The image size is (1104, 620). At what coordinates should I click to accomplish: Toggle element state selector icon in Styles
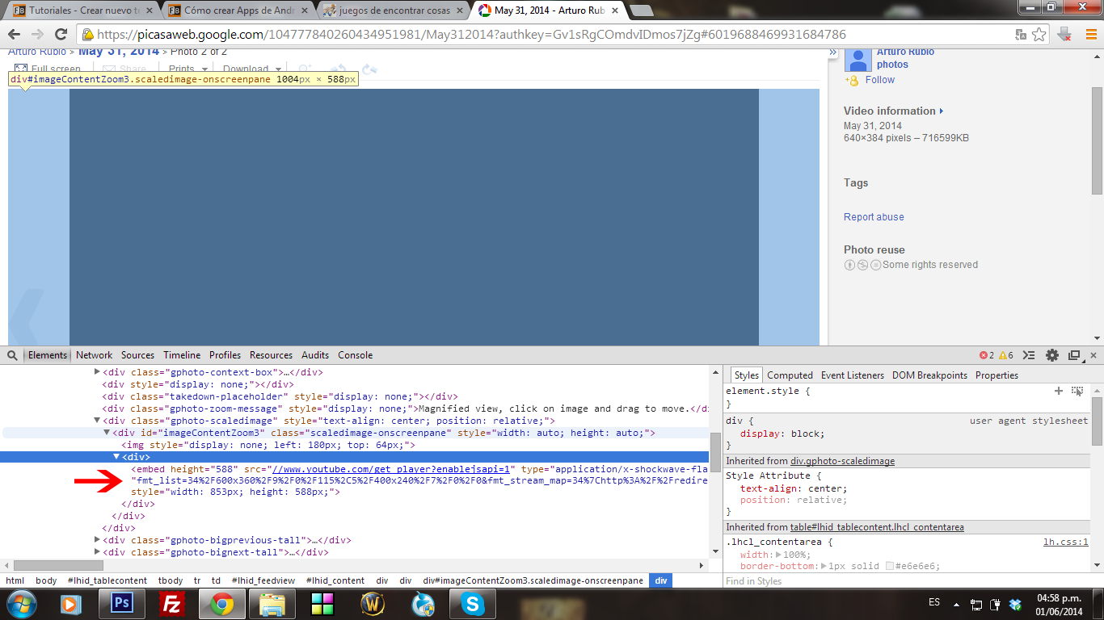coord(1077,391)
